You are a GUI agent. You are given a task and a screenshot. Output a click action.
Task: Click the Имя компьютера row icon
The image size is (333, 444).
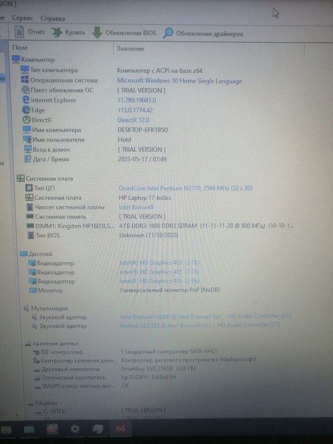(x=27, y=129)
